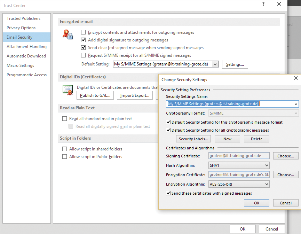Change the Encryption Algorithm selection
The image size is (301, 234).
click(267, 184)
